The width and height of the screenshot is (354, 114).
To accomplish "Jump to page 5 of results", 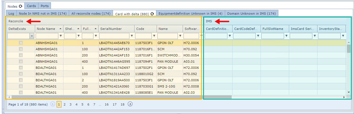I will [82, 104].
